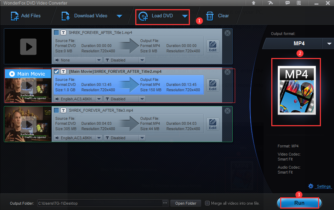Image resolution: width=334 pixels, height=210 pixels.
Task: Open Title2 English AC3 audio dropdown
Action: 78,99
